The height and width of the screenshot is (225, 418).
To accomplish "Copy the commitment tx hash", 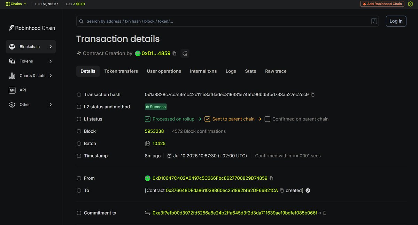I will point(325,213).
